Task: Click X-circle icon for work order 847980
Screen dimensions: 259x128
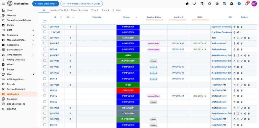Action: click(238, 33)
